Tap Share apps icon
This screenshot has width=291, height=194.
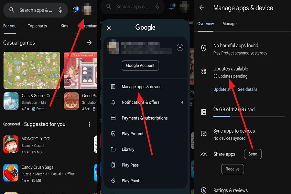pyautogui.click(x=203, y=154)
